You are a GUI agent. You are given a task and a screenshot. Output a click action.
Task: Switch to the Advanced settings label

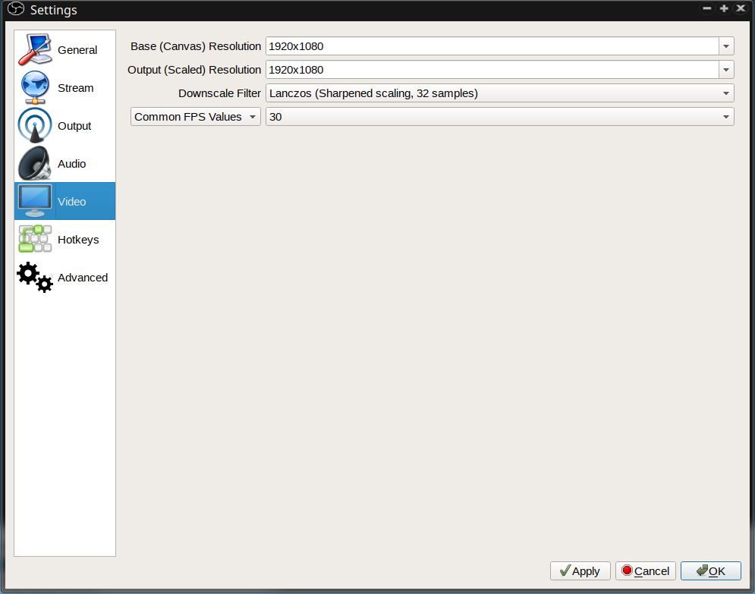(83, 278)
